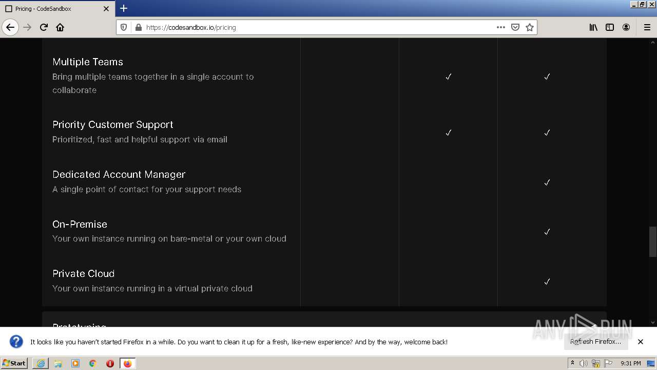Screen dimensions: 657x370
Task: Click the page vertical scrollbar thumb
Action: pos(652,242)
